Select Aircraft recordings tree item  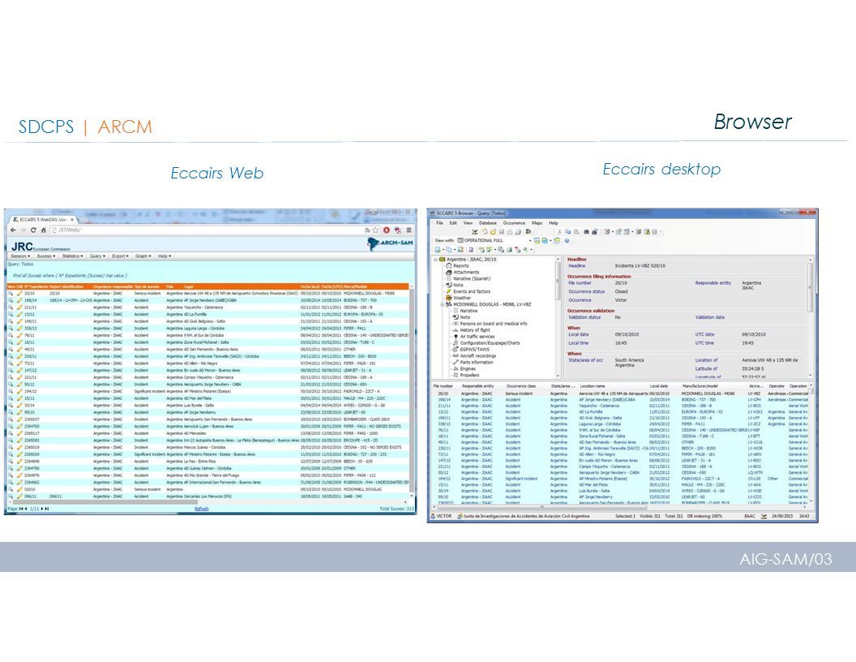coord(477,355)
